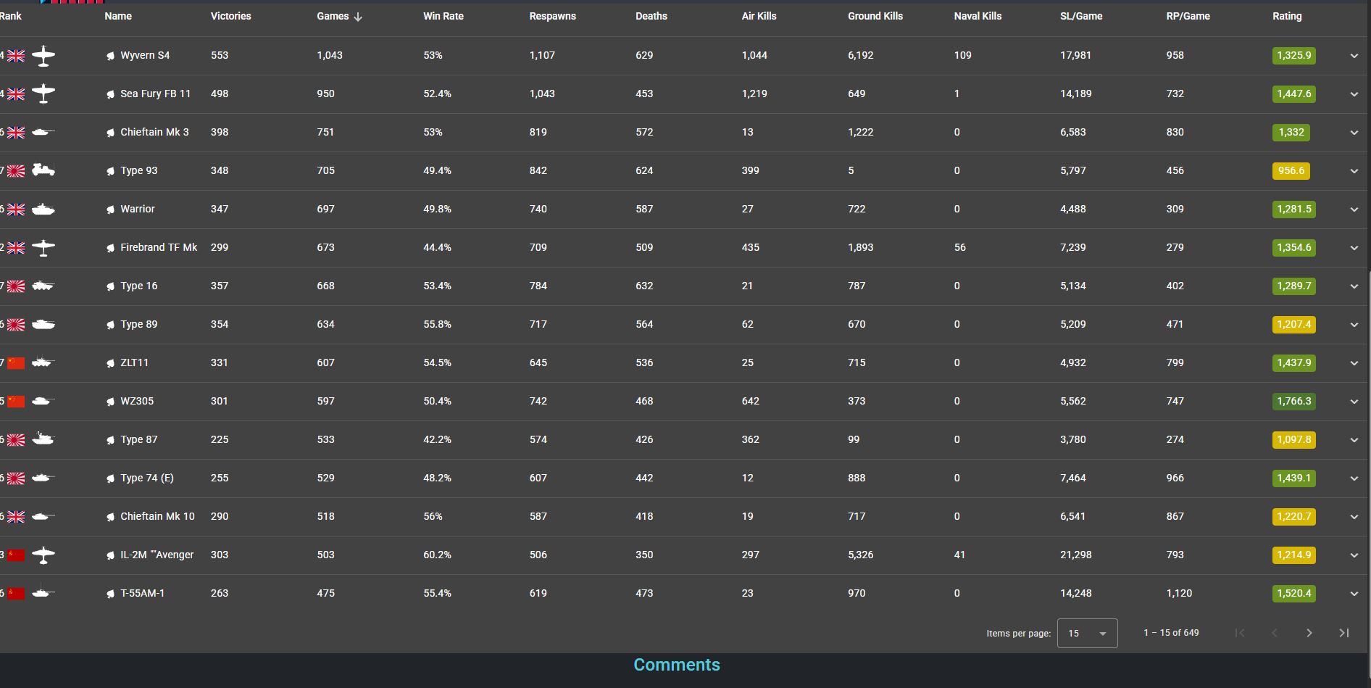Viewport: 1371px width, 688px height.
Task: Sort table by Rating column
Action: [1287, 16]
